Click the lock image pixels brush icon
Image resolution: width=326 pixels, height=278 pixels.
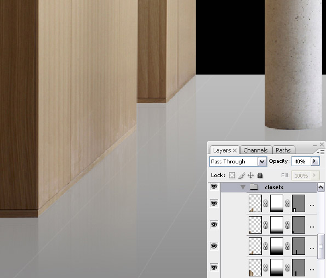point(242,175)
